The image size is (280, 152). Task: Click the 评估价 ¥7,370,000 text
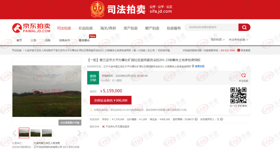point(113,119)
